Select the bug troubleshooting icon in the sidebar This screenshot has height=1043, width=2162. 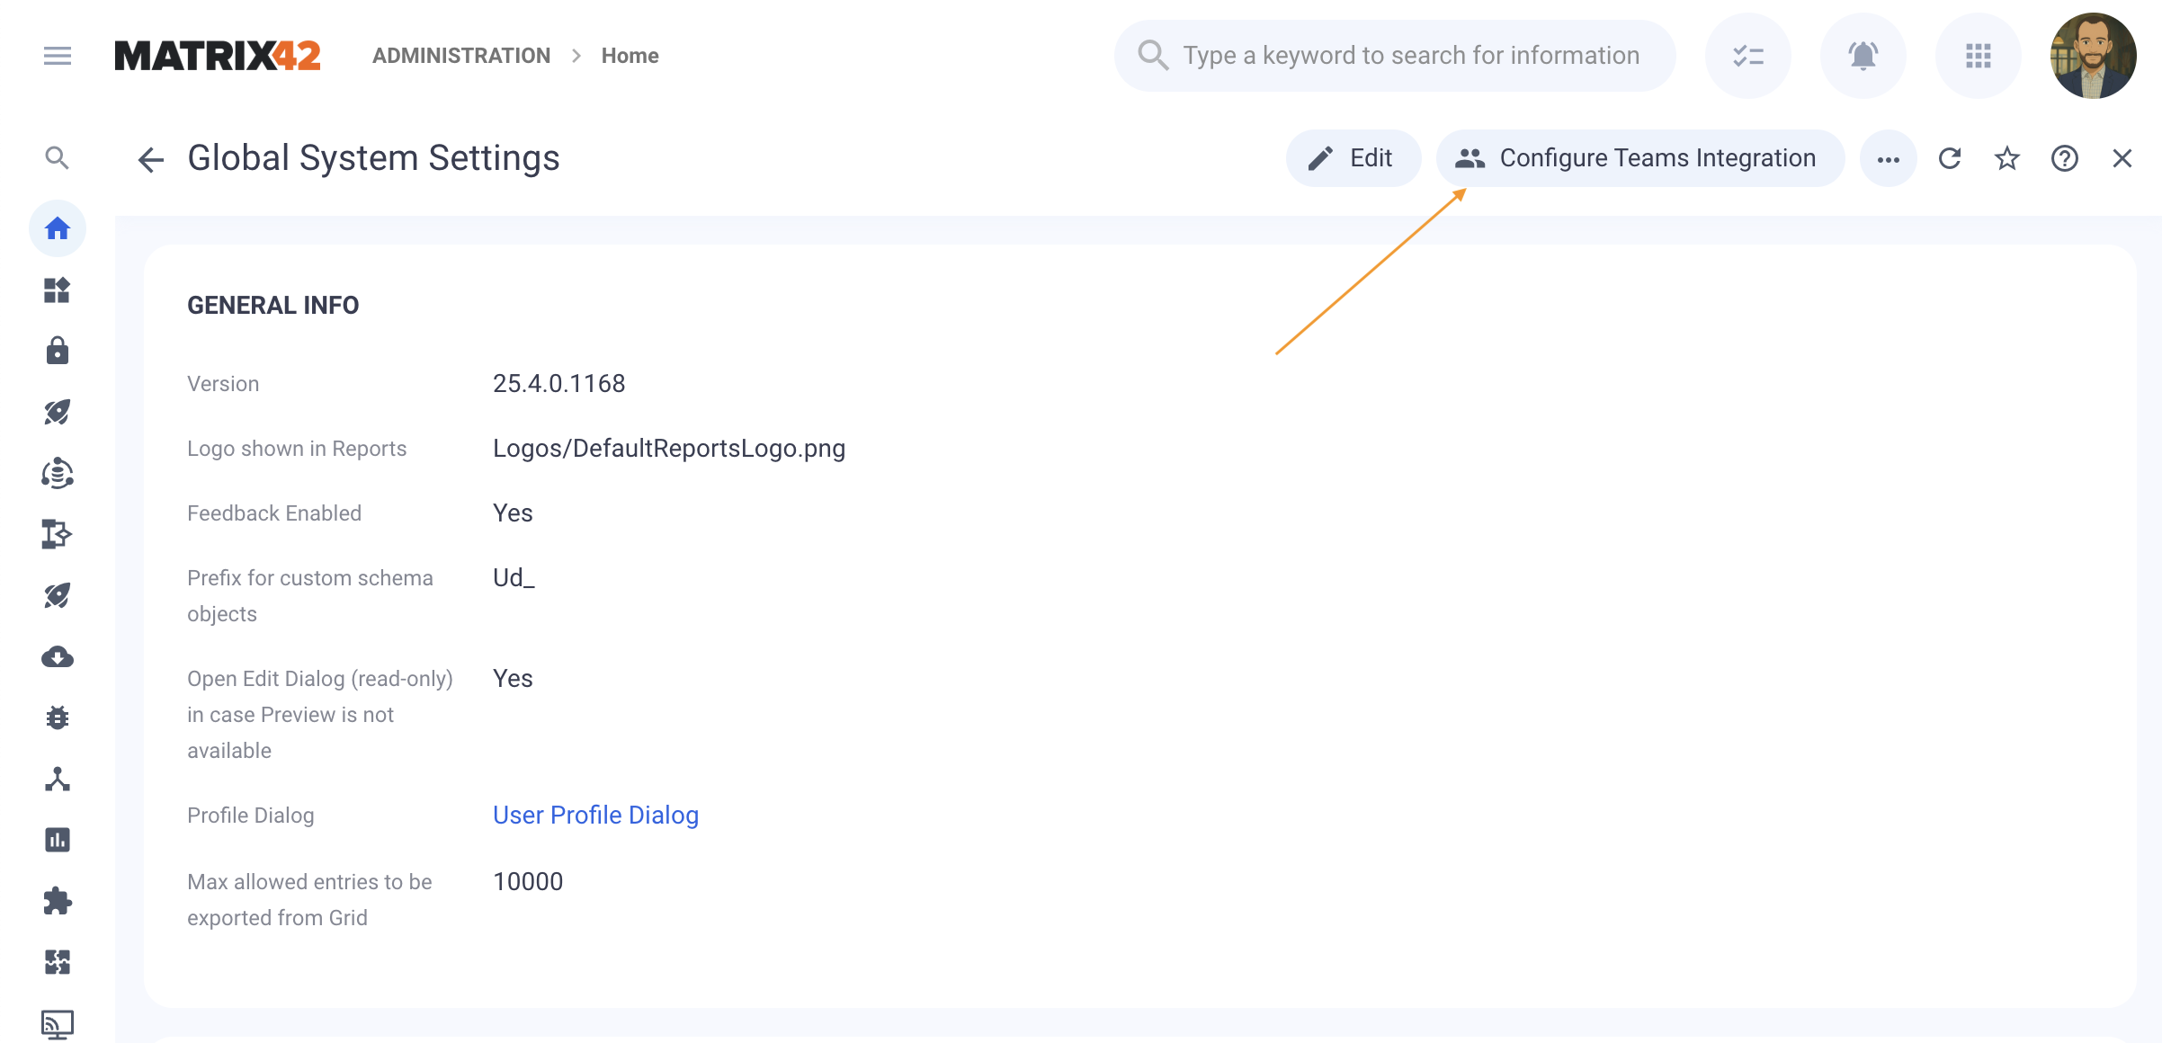click(x=57, y=718)
